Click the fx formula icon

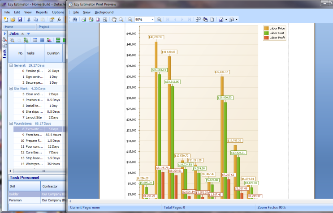coord(59,20)
